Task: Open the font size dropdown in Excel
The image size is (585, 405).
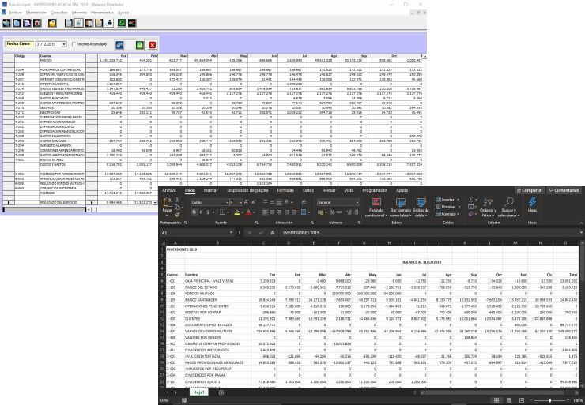Action: click(x=240, y=202)
